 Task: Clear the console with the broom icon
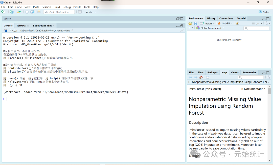(x=182, y=30)
